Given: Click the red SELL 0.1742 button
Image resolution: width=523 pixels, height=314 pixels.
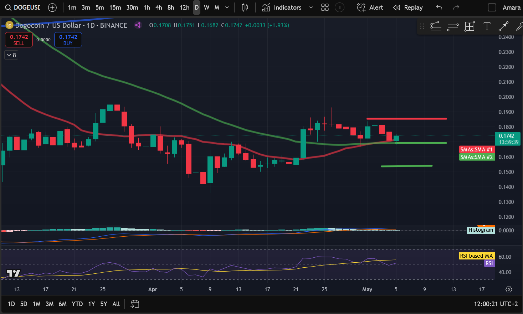Looking at the screenshot, I should (x=19, y=40).
